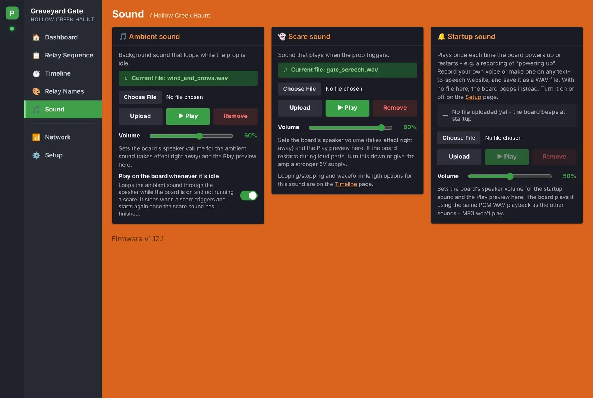Toggle off ambient play when idle switch
The width and height of the screenshot is (593, 398).
click(x=249, y=195)
